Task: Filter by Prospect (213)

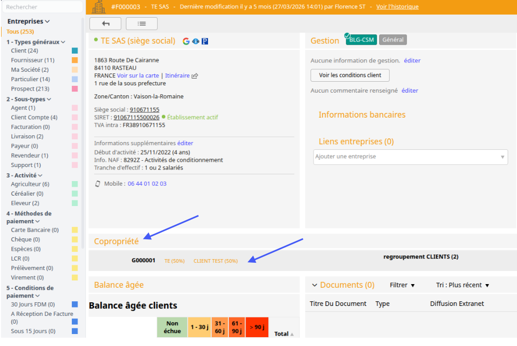Action: pos(30,89)
